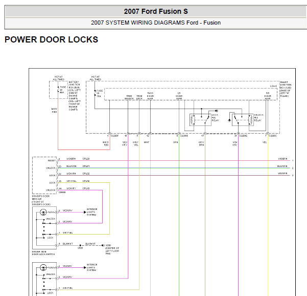307x296 pixels.
Task: Click the LED symbol in driver side door lock switch
Action: pos(43,212)
